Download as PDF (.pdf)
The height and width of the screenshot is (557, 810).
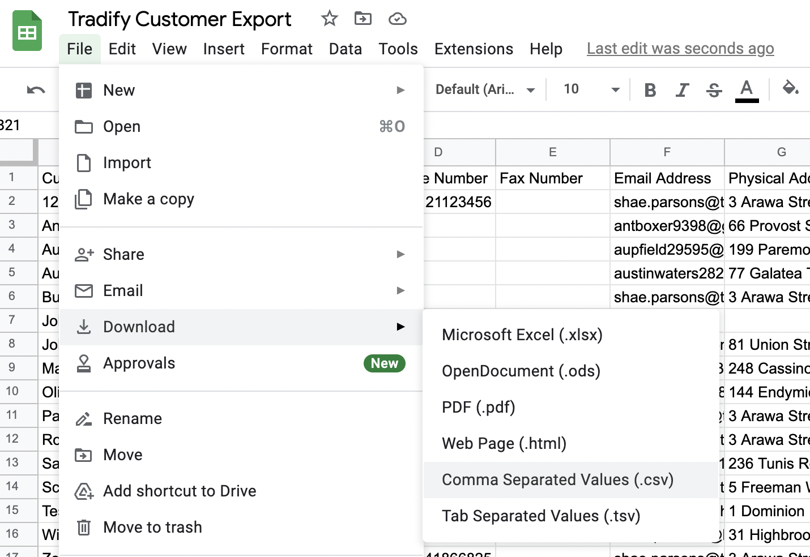click(571, 407)
